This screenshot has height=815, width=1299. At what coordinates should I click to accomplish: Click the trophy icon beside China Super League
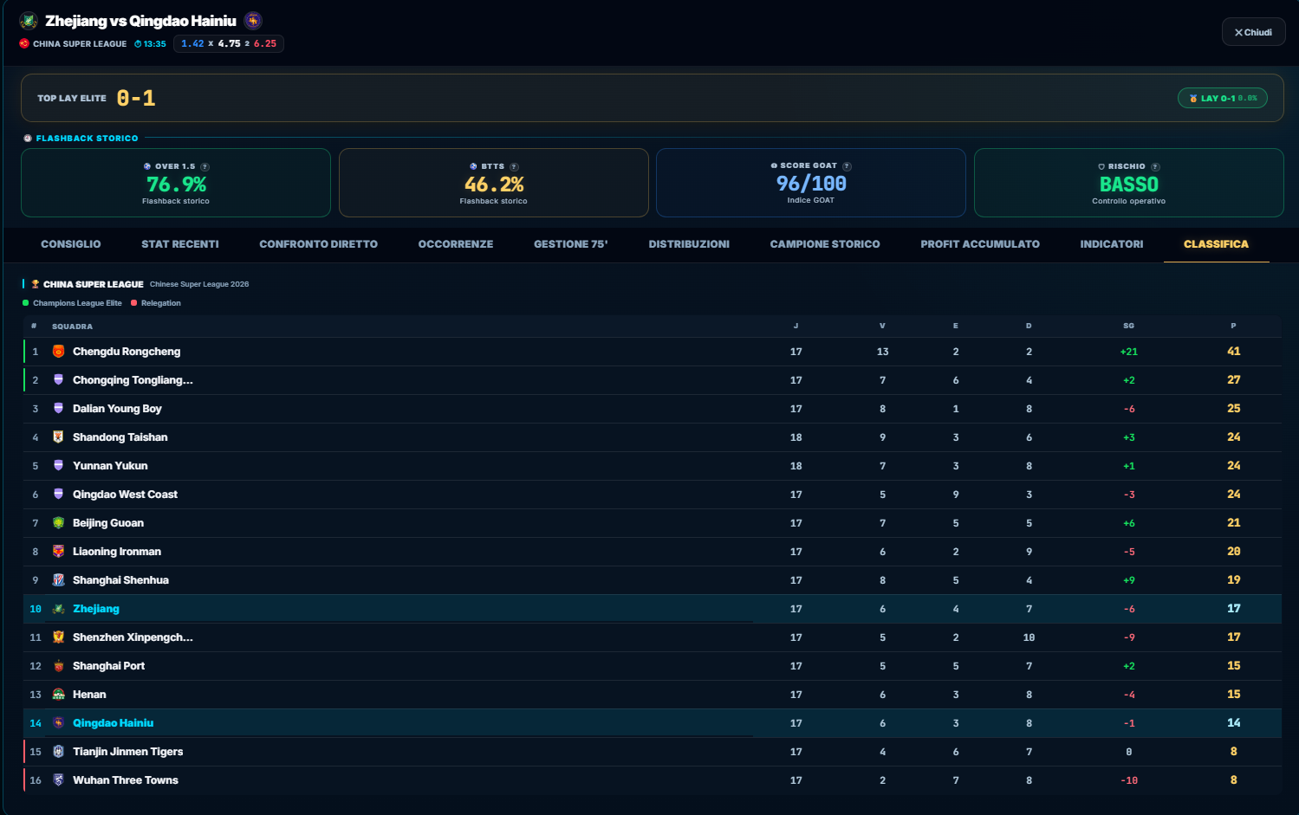[36, 284]
